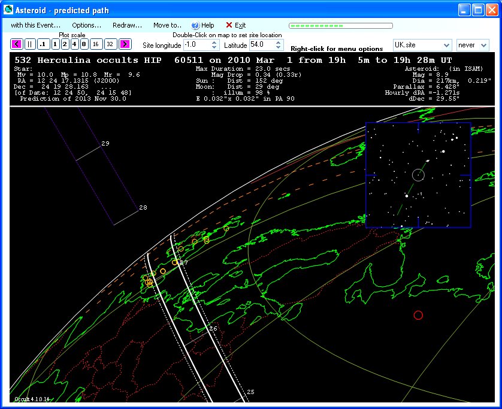The height and width of the screenshot is (409, 502).
Task: Set plot scale to .1
Action: [x=43, y=44]
